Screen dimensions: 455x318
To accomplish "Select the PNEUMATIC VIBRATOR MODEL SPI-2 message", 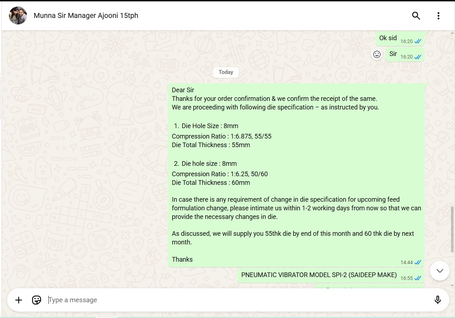I will point(319,275).
